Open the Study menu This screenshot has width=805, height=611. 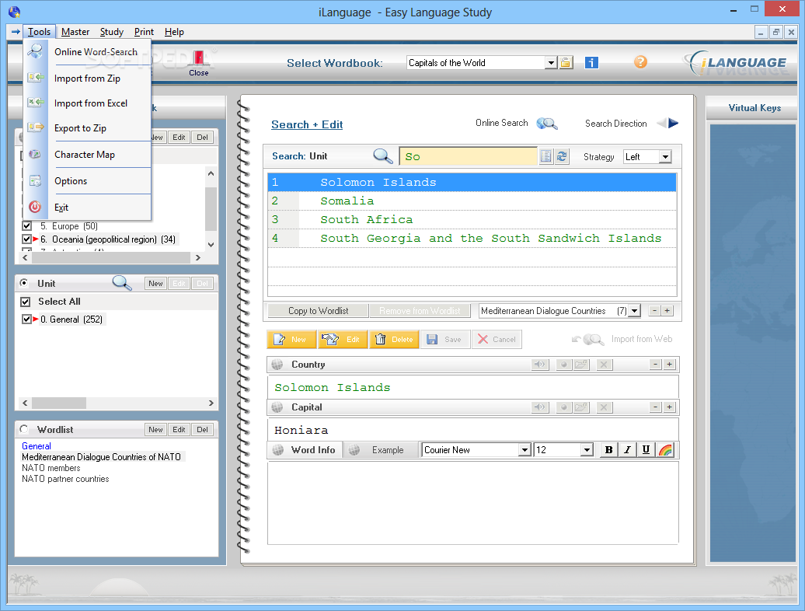[111, 32]
